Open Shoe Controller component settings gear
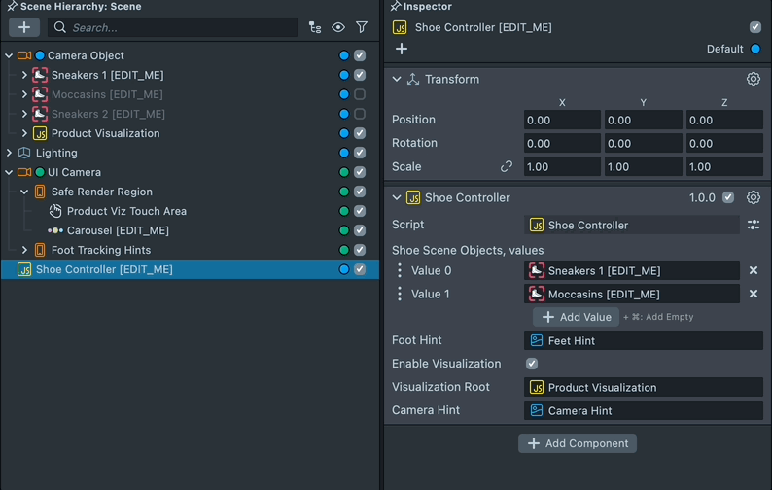Screen dimensions: 772x490 click(754, 198)
